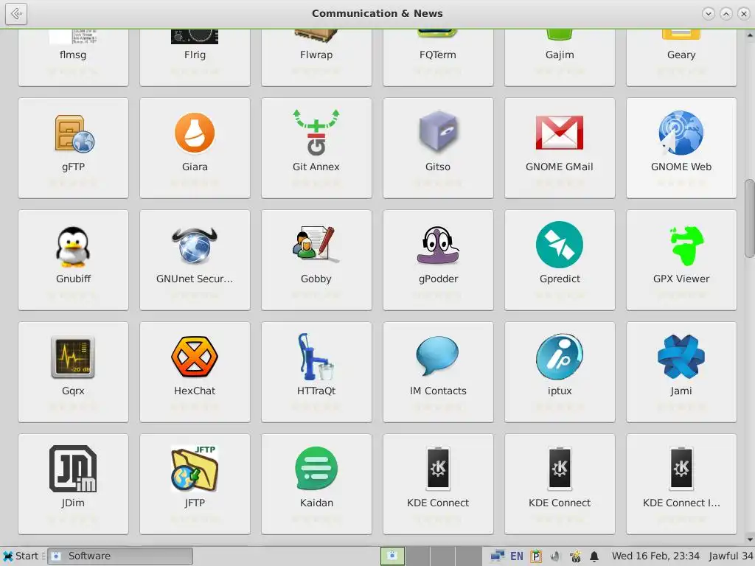Viewport: 755px width, 566px height.
Task: Open Git Annex details
Action: coord(316,148)
